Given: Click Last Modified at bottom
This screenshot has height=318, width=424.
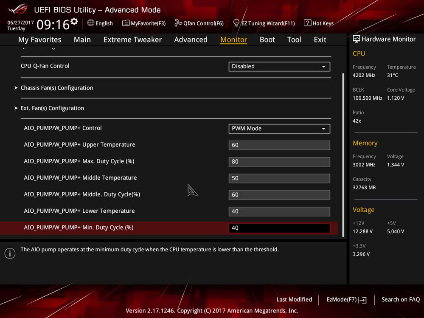Looking at the screenshot, I should (294, 299).
